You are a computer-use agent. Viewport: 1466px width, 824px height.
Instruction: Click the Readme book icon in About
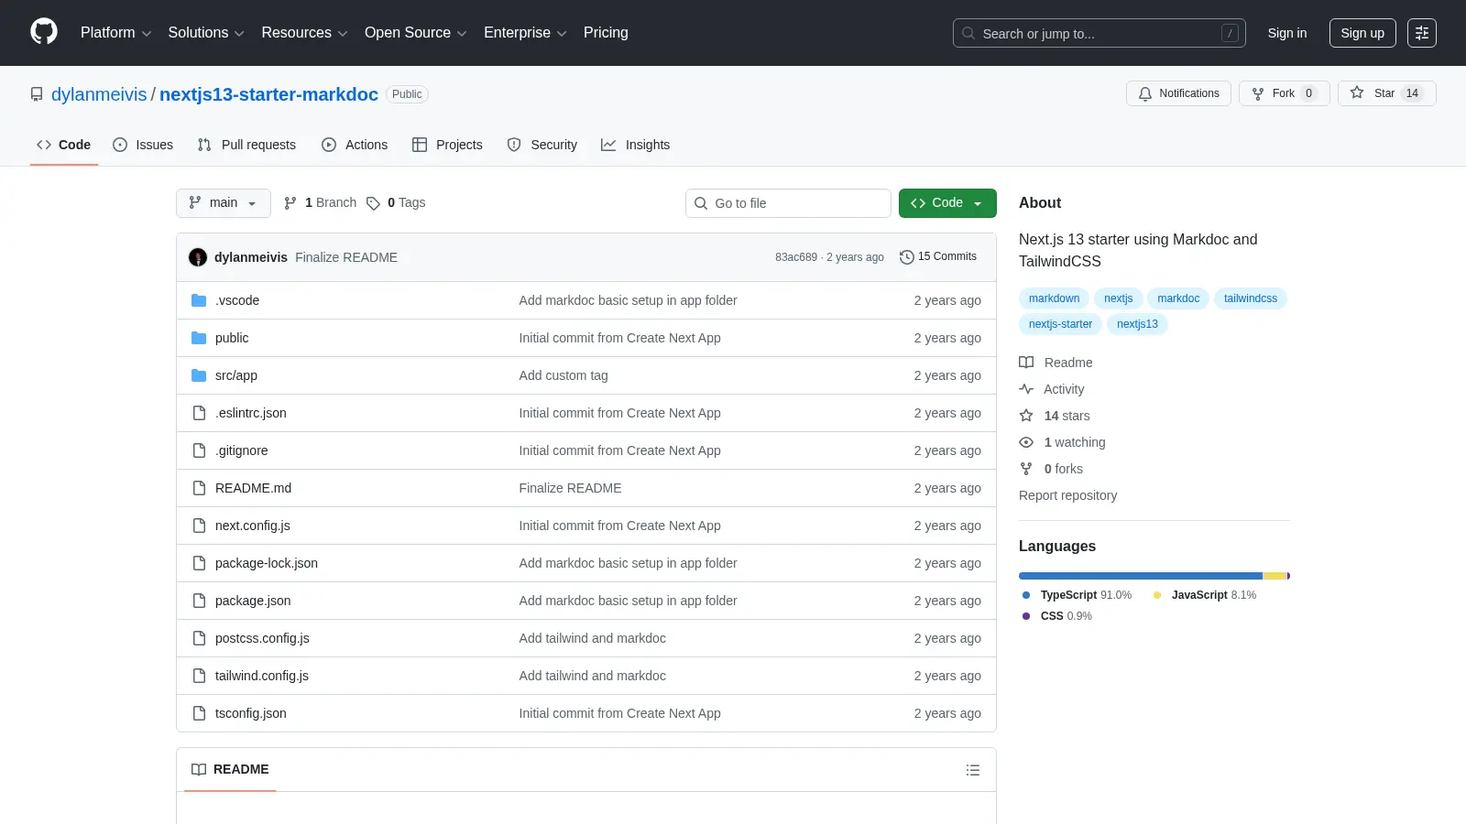(1026, 363)
